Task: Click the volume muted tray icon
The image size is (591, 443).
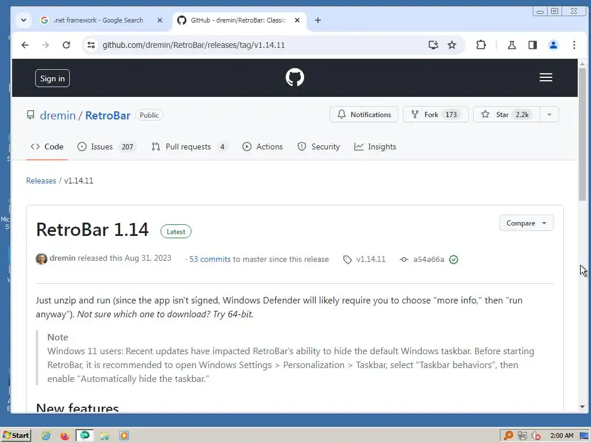Action: click(x=536, y=436)
